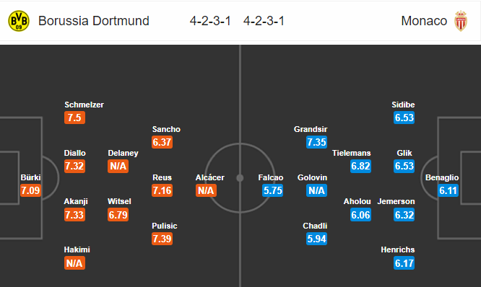
Task: Open player Tielemans name label
Action: tap(351, 153)
